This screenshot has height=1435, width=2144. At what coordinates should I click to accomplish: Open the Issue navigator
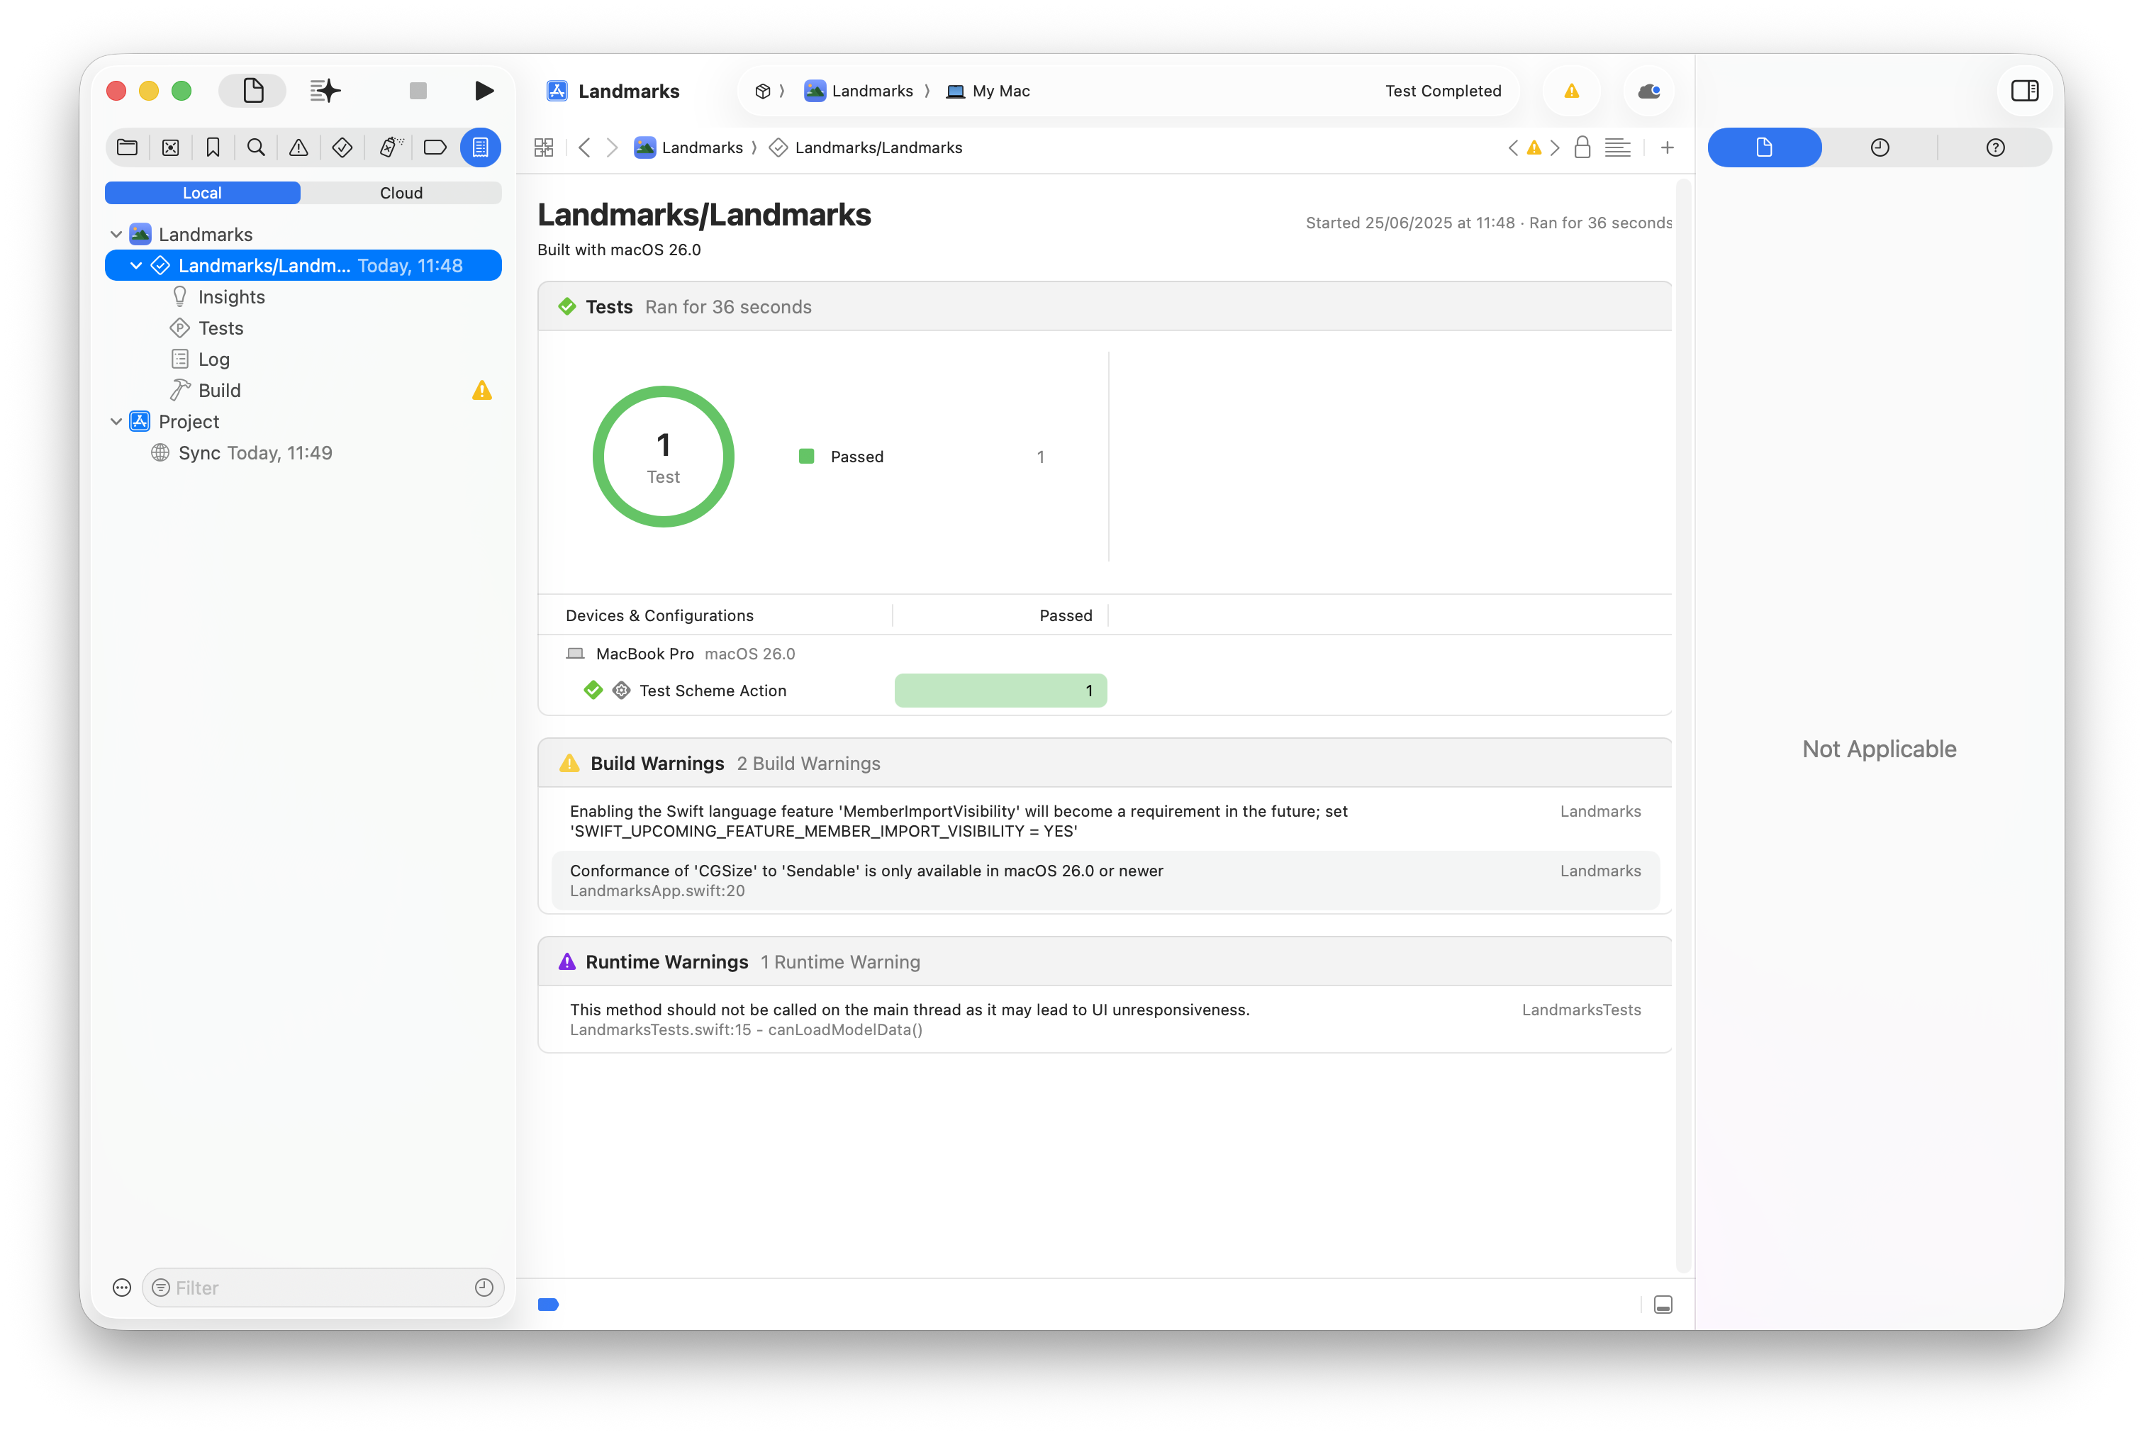[x=299, y=147]
